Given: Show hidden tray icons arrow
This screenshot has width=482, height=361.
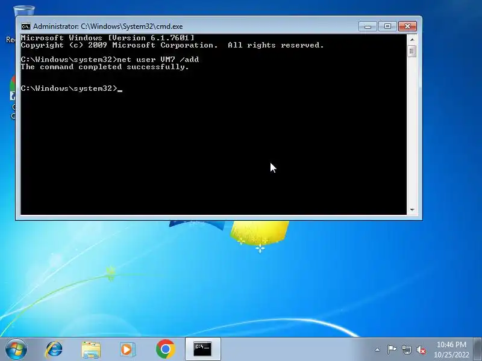Looking at the screenshot, I should click(x=377, y=350).
